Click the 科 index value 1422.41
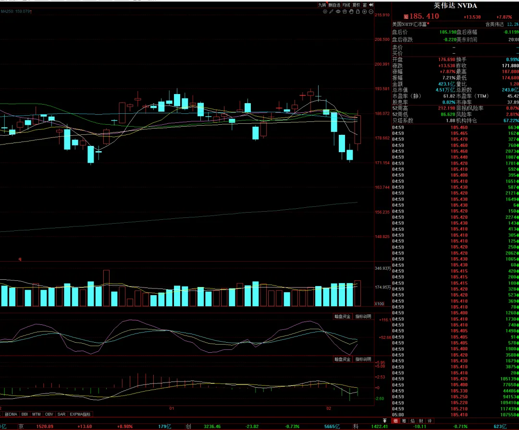The height and width of the screenshot is (430, 519). 379,426
